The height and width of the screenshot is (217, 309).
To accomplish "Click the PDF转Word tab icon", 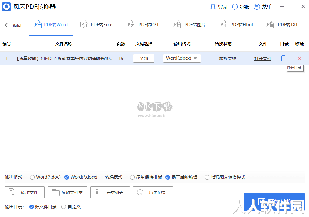I will 38,25.
